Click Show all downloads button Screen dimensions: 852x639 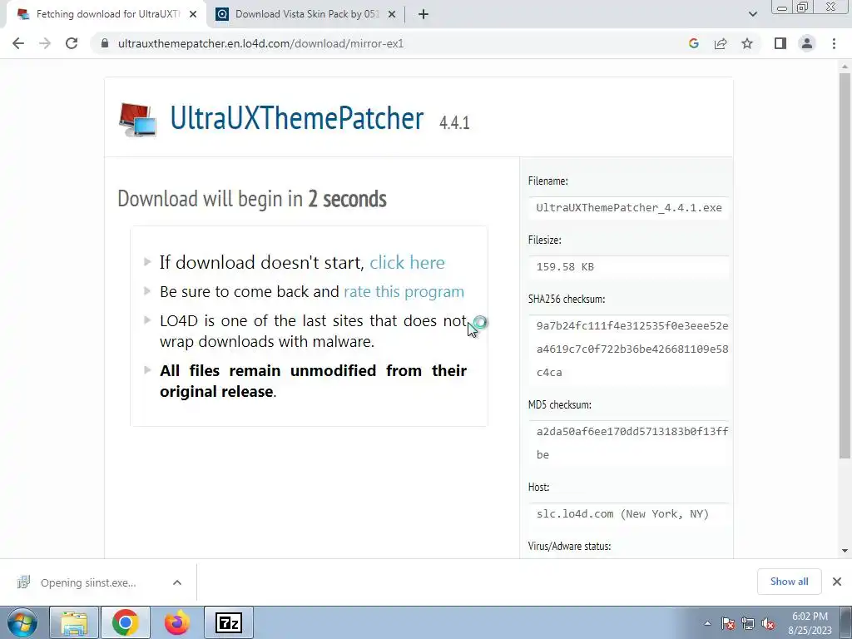pos(789,582)
